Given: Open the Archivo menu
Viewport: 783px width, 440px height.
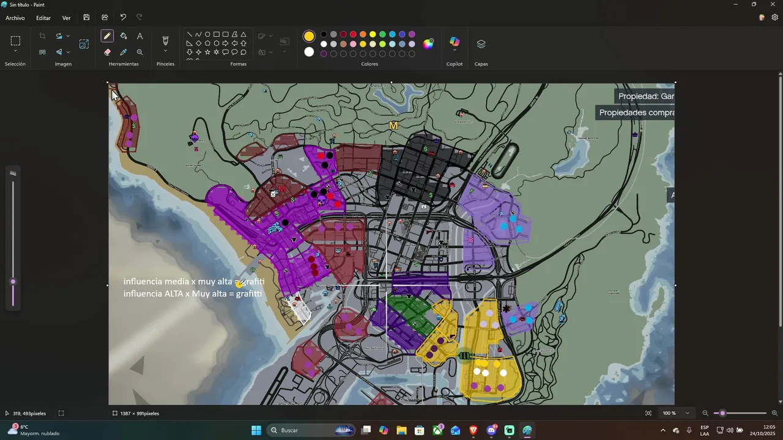Looking at the screenshot, I should tap(15, 18).
